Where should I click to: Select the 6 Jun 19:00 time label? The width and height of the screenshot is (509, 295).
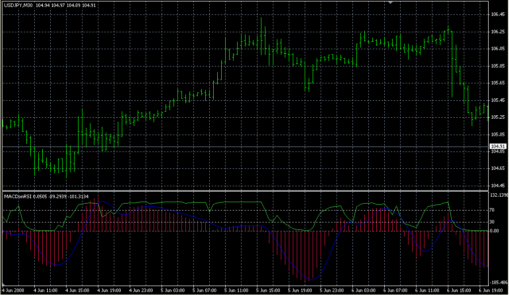[x=489, y=290]
